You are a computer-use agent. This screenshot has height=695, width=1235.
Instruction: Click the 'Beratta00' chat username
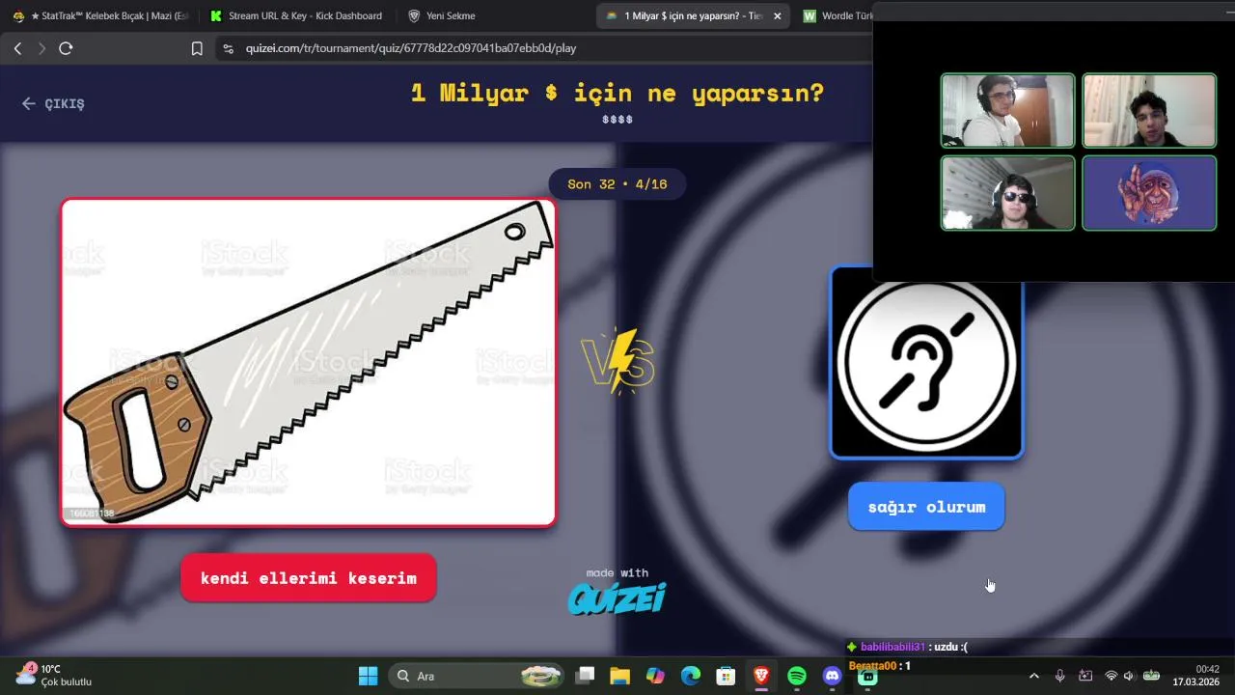[874, 666]
